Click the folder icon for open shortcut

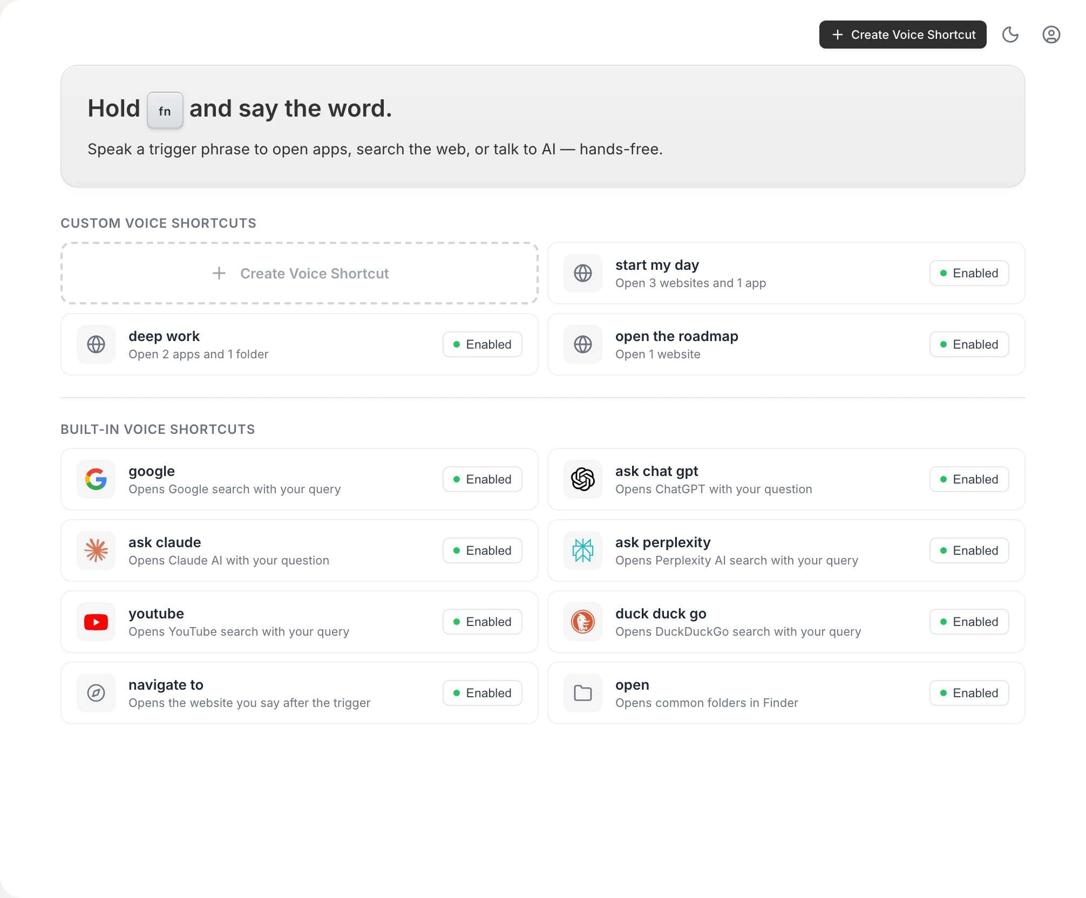coord(583,693)
